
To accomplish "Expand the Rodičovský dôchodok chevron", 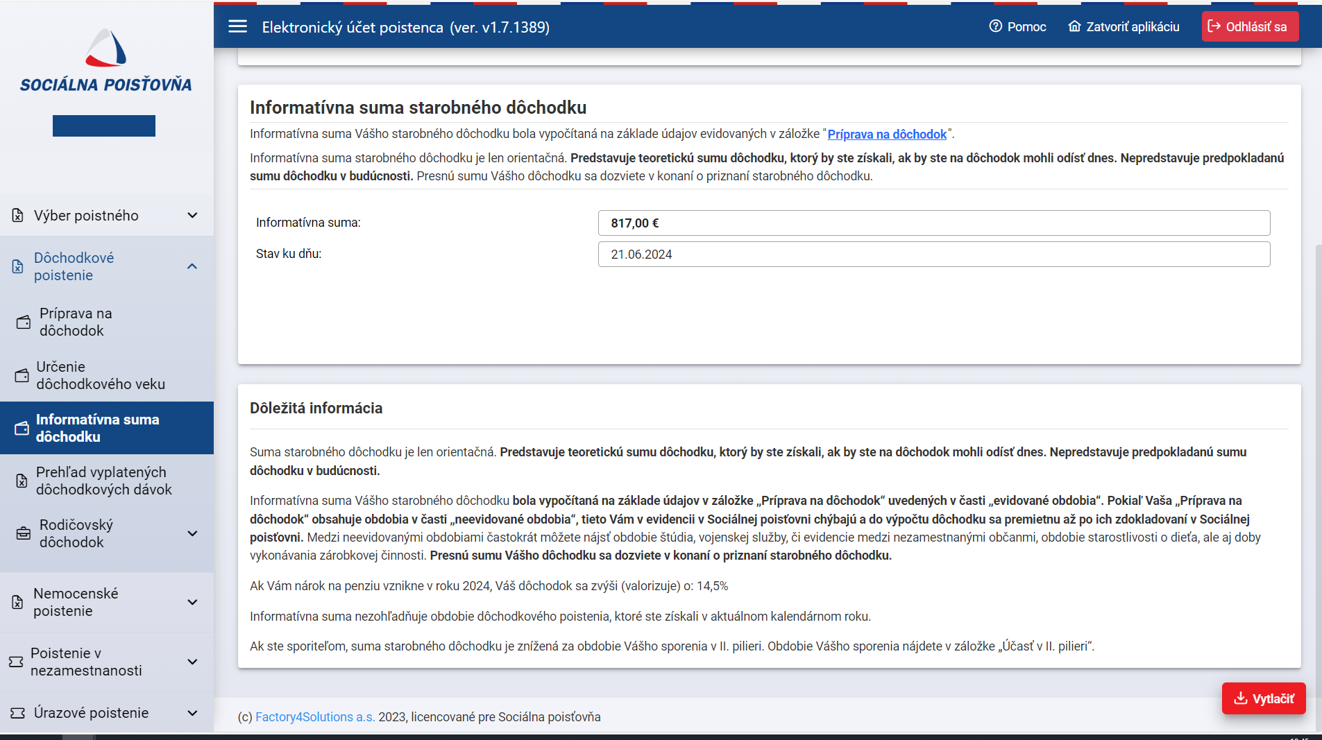I will pos(192,533).
